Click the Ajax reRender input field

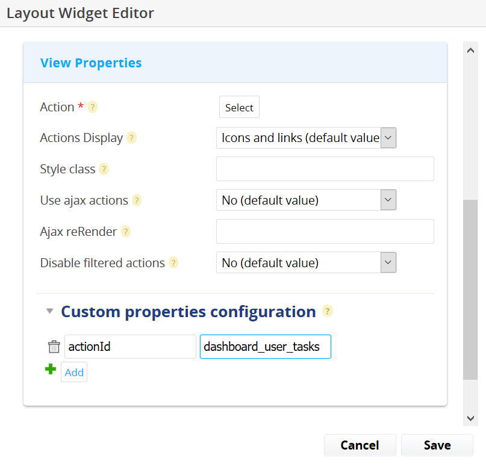(x=325, y=232)
